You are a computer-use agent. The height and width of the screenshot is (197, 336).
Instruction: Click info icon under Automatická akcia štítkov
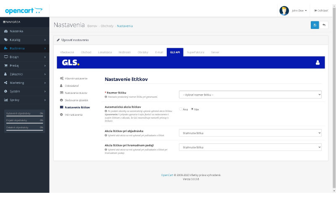pyautogui.click(x=106, y=111)
